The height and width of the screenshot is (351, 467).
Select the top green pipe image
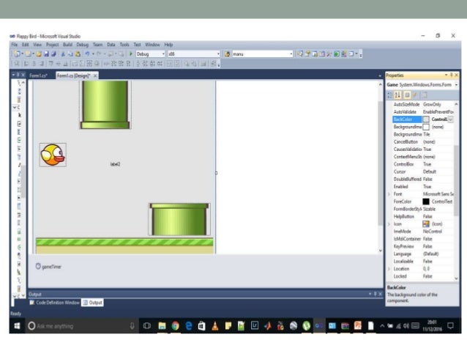coord(105,104)
